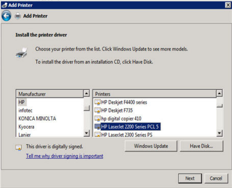Image resolution: width=232 pixels, height=188 pixels.
Task: Click the printer icon beside Add Printer heading
Action: tap(18, 16)
